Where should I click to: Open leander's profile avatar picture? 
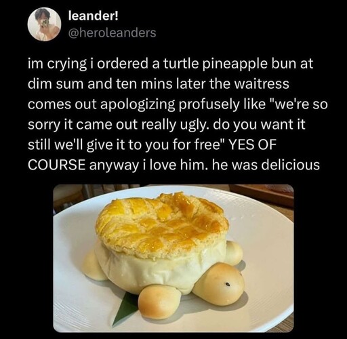tap(44, 24)
